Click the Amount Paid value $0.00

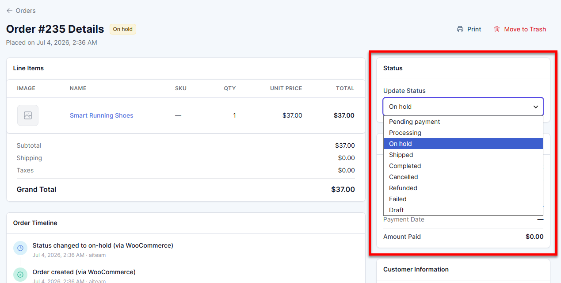pos(534,237)
